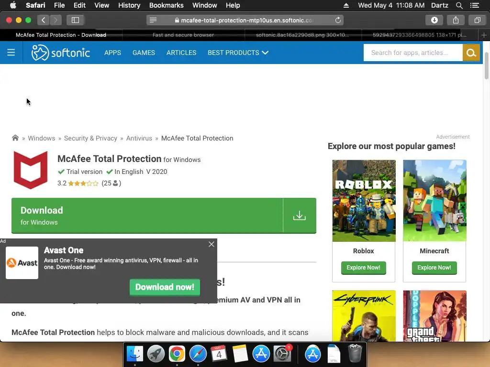The image size is (490, 367).
Task: Open Finder from the dock
Action: (134, 354)
